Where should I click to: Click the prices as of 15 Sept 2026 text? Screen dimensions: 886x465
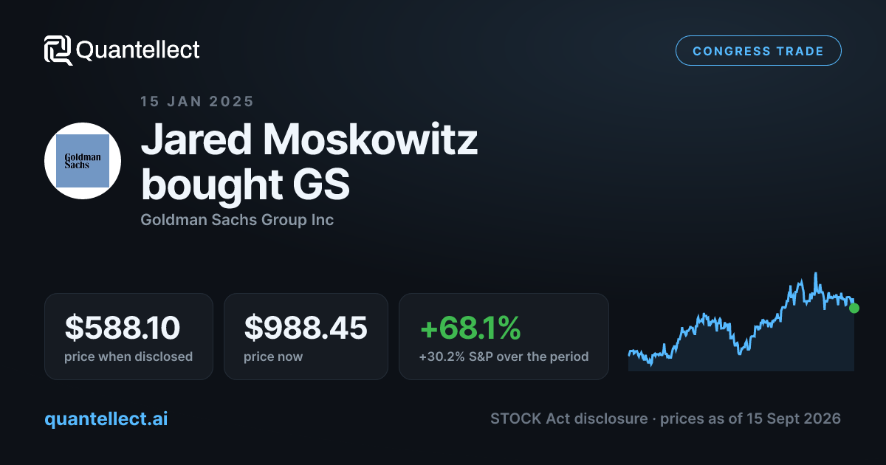[x=750, y=418]
